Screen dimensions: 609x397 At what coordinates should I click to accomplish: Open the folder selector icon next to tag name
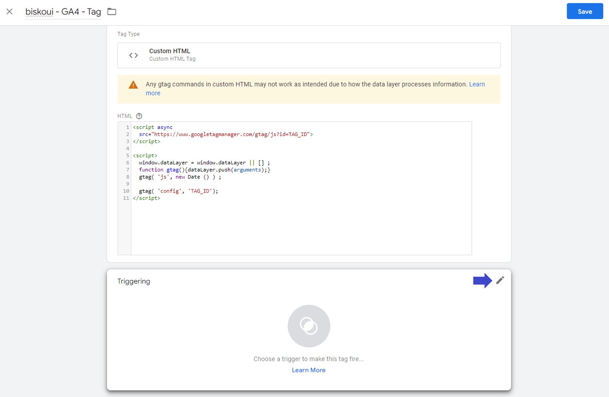click(x=111, y=12)
